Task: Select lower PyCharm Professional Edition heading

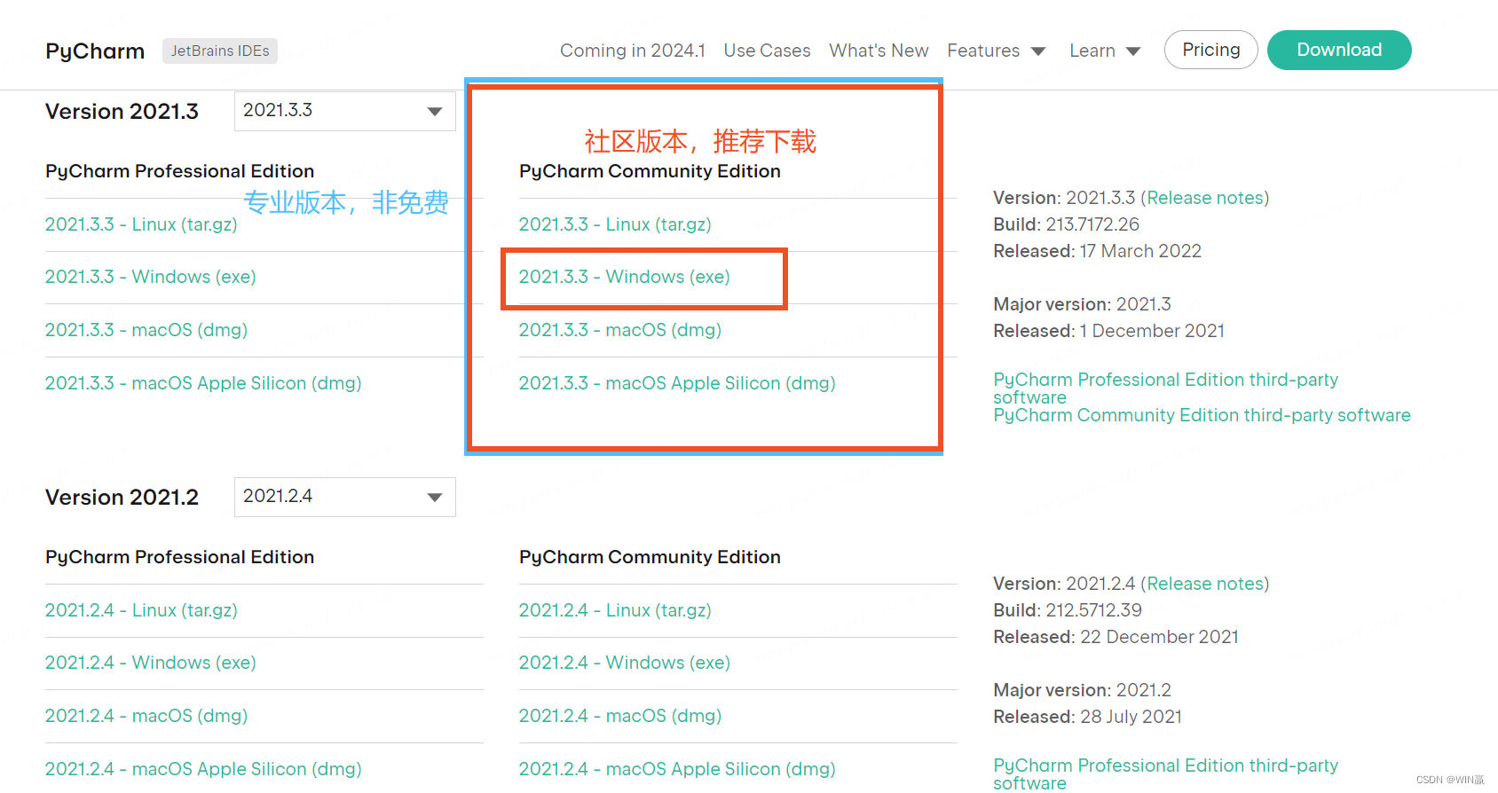Action: (x=179, y=557)
